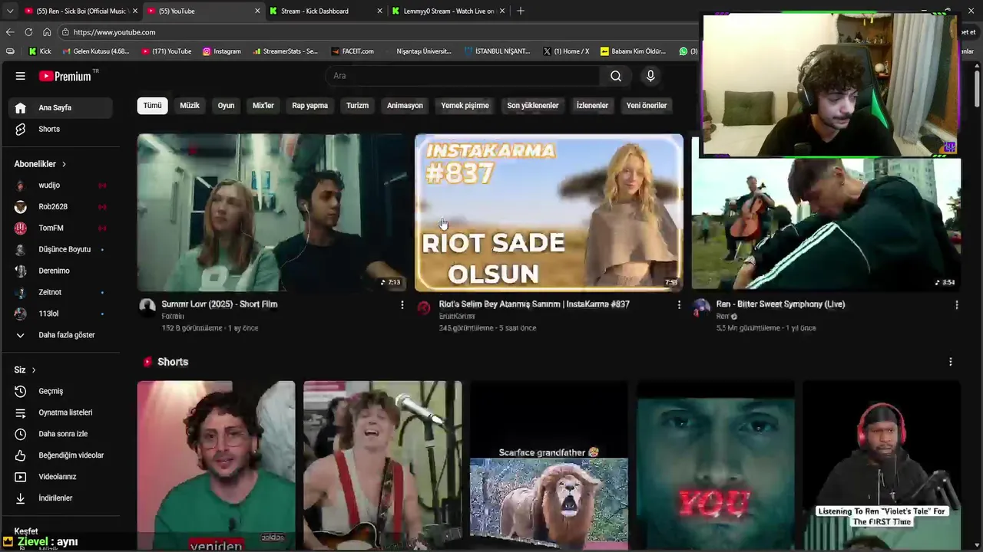This screenshot has width=983, height=552.
Task: Select the Oyun filter chip
Action: 226,106
